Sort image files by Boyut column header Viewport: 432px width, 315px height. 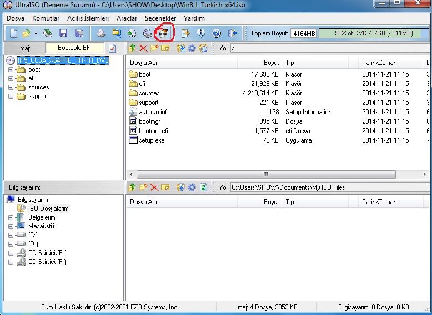click(x=259, y=63)
